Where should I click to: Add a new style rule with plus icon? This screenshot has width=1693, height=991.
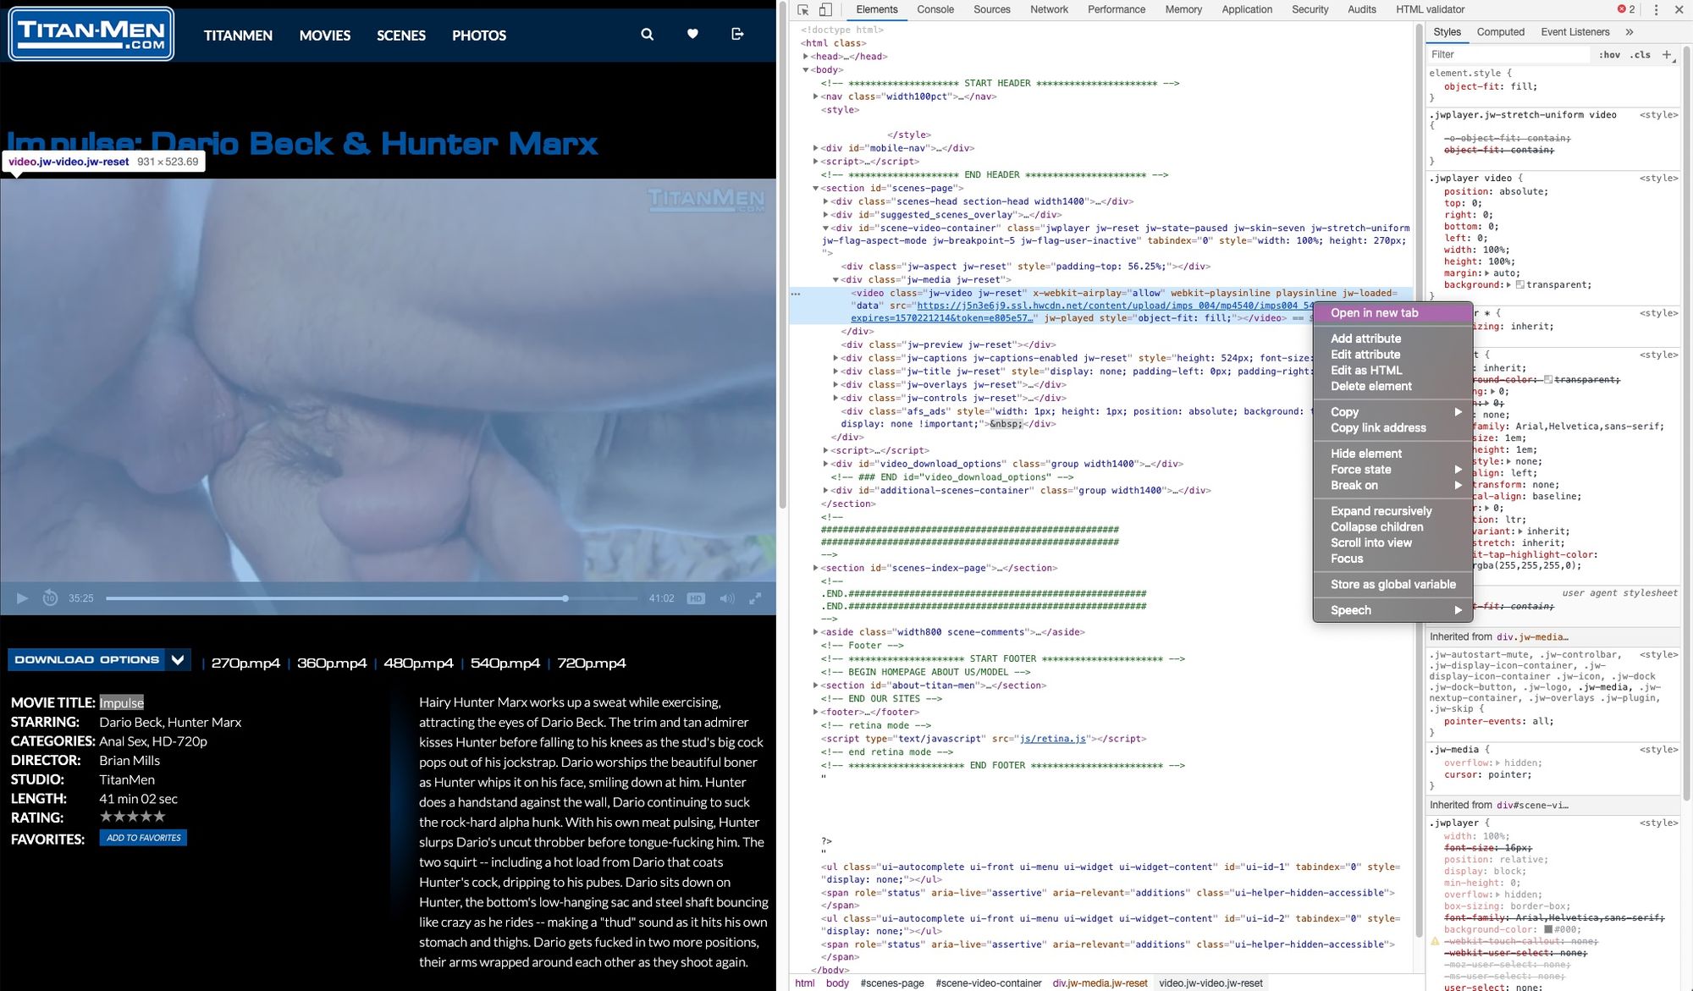pyautogui.click(x=1667, y=54)
